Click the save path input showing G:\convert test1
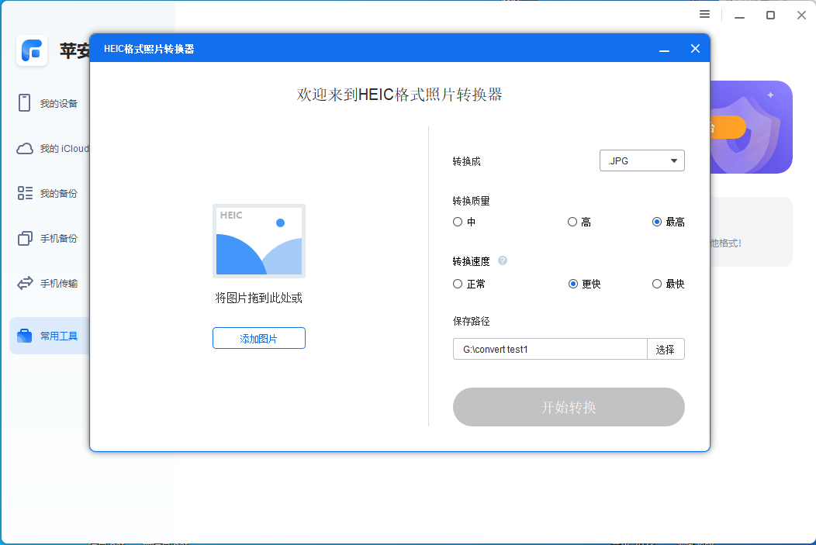 click(549, 349)
